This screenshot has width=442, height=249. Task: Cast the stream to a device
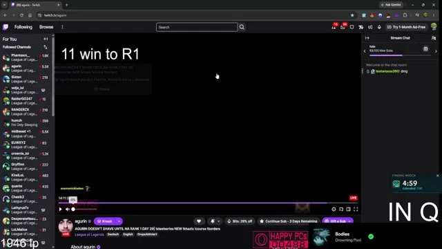coord(341,209)
